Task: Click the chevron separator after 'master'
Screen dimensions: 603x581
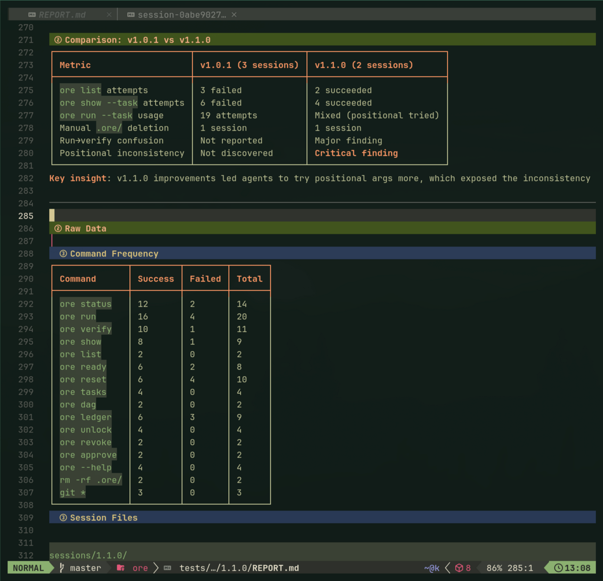Action: click(x=108, y=568)
